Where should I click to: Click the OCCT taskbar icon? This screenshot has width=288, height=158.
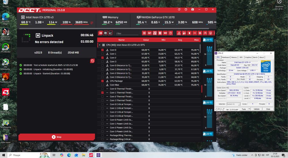tap(91, 155)
